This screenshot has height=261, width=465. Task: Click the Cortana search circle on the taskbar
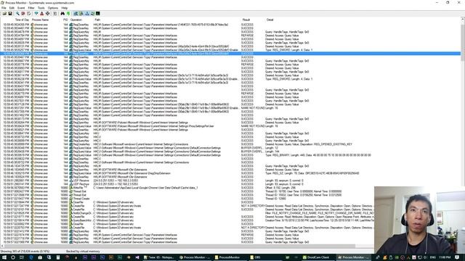coord(13,257)
